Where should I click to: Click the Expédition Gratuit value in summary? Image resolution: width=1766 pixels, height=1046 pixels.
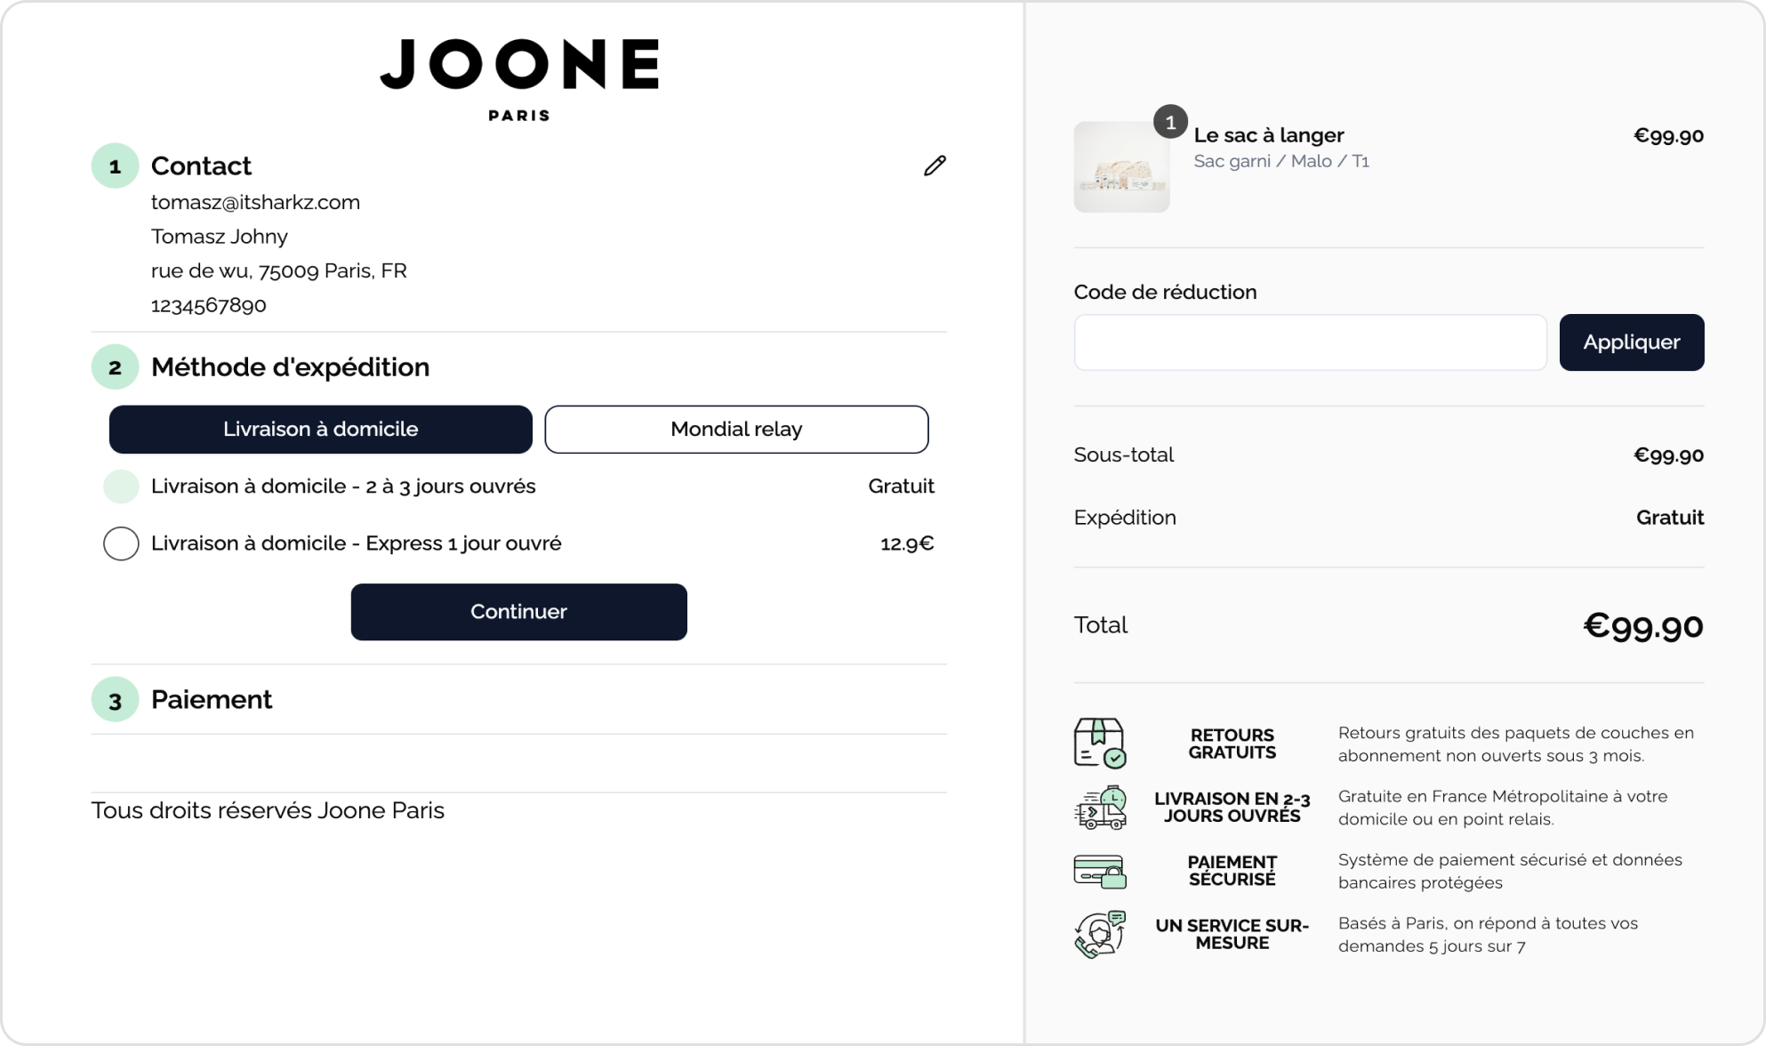point(1670,518)
